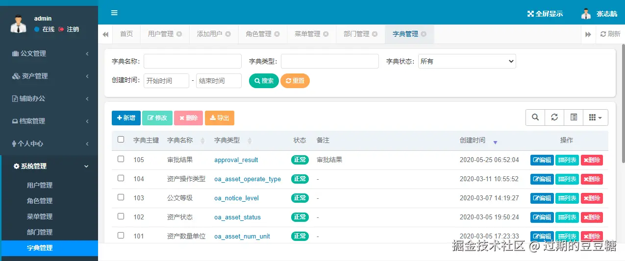The image size is (625, 261).
Task: Click the admin avatar in the sidebar
Action: [x=19, y=24]
